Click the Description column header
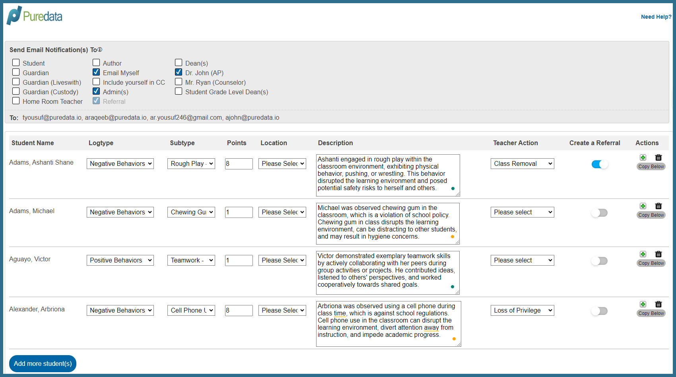Image resolution: width=676 pixels, height=377 pixels. click(x=335, y=143)
